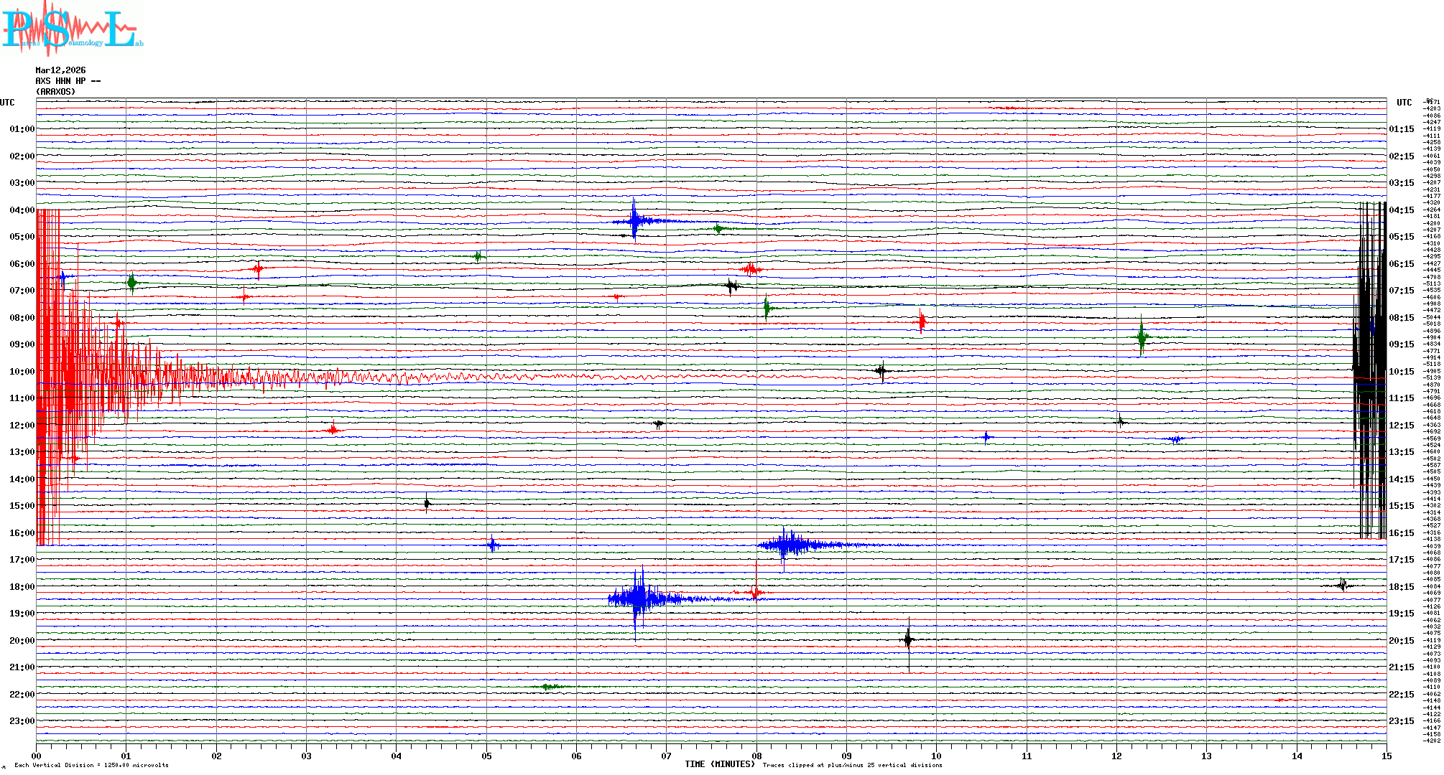Select minute tick 07 on bottom axis
1444x775 pixels.
point(666,756)
